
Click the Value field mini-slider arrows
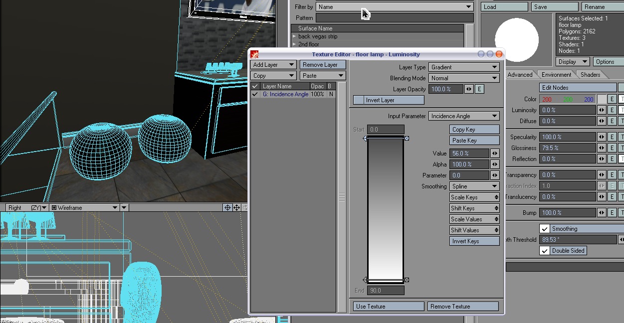point(495,154)
